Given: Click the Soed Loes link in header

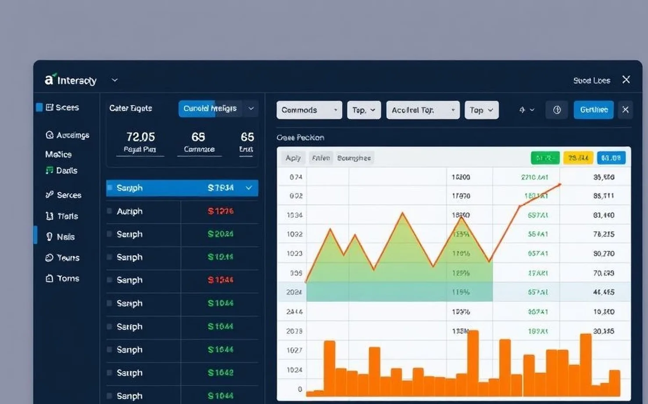Looking at the screenshot, I should click(591, 80).
